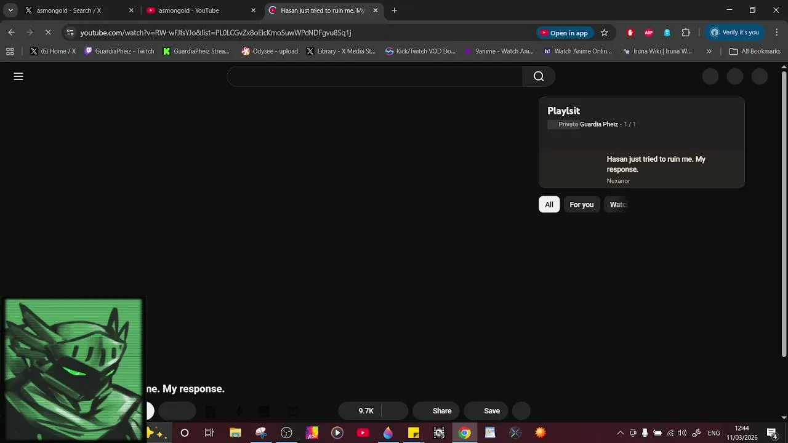Expand the hidden bookmarks chevron
Viewport: 788px width, 443px height.
pos(709,52)
